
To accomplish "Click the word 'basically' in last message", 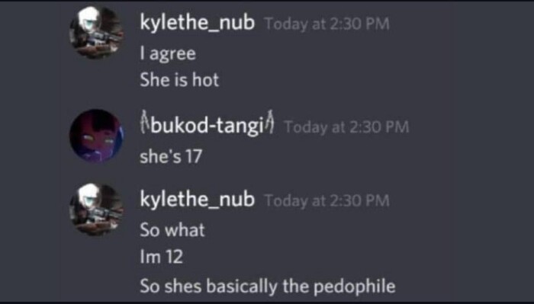I will coord(242,286).
